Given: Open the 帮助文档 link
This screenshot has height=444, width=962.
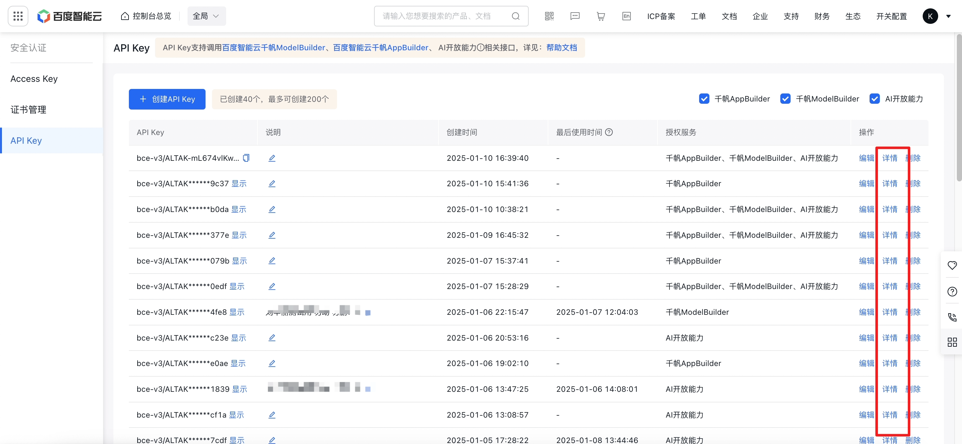Looking at the screenshot, I should pyautogui.click(x=562, y=48).
